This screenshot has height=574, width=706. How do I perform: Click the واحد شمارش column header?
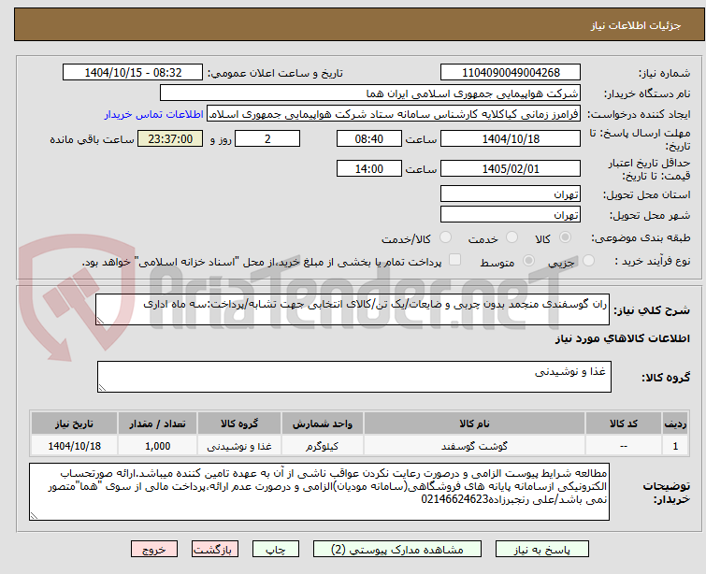pyautogui.click(x=322, y=423)
